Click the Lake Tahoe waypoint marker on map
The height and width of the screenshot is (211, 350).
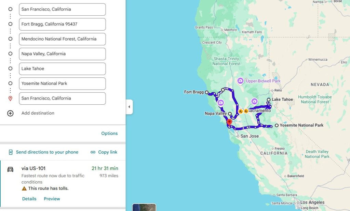269,100
